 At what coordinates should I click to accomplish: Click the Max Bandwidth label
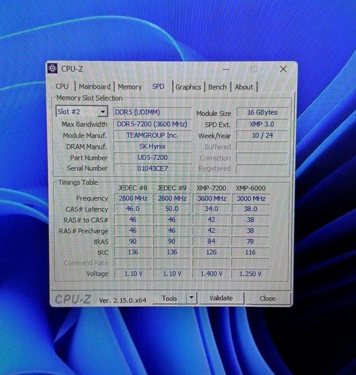click(x=84, y=124)
